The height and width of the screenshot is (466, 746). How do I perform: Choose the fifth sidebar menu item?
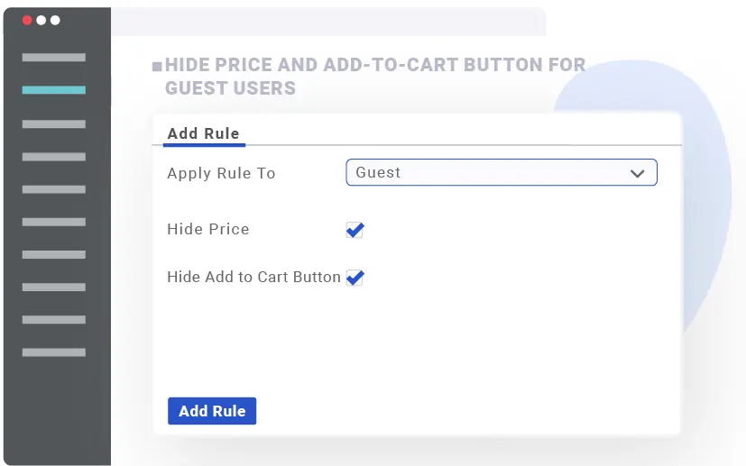click(x=54, y=189)
